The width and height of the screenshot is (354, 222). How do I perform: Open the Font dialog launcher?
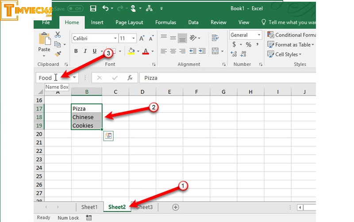(154, 65)
